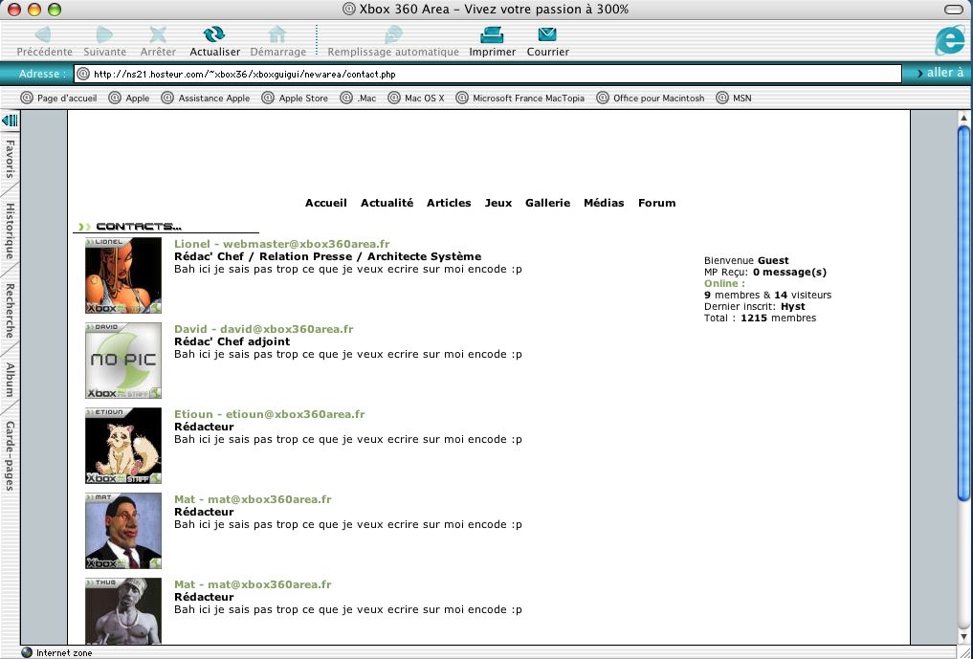Viewport: 973px width, 659px height.
Task: Open the Jeux navigation item
Action: coord(498,203)
